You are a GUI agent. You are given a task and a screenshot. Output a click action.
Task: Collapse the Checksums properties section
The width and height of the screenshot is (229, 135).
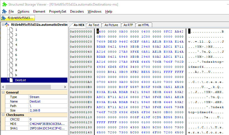tap(3, 115)
